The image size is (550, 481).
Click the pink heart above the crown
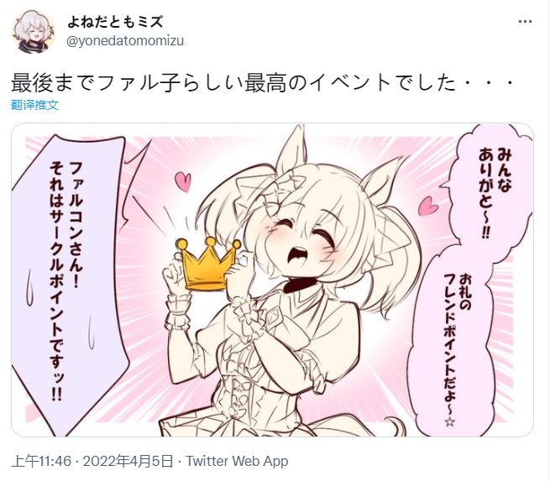pyautogui.click(x=183, y=181)
